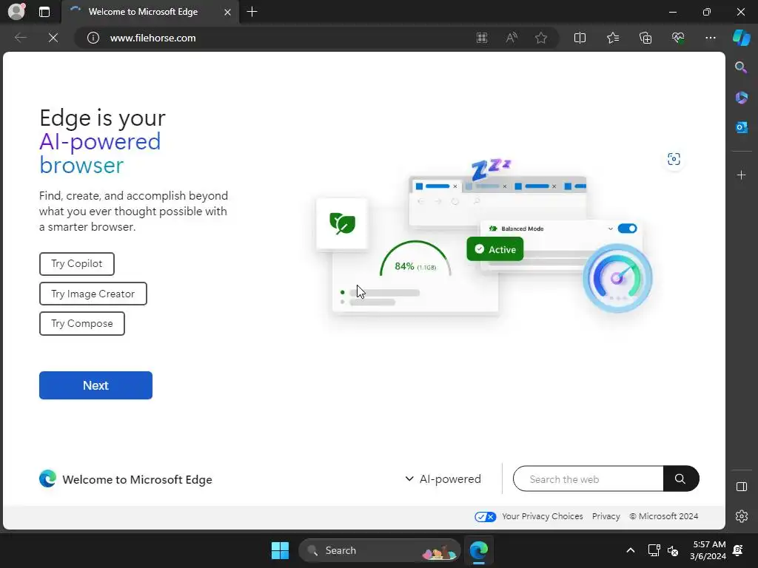The image size is (758, 568).
Task: Expand the AI-powered dropdown
Action: point(443,479)
